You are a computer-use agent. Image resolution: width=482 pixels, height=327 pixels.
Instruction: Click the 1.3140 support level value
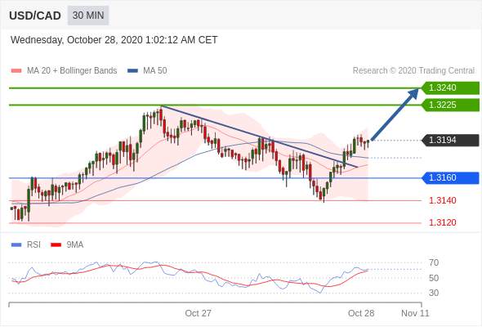click(443, 200)
